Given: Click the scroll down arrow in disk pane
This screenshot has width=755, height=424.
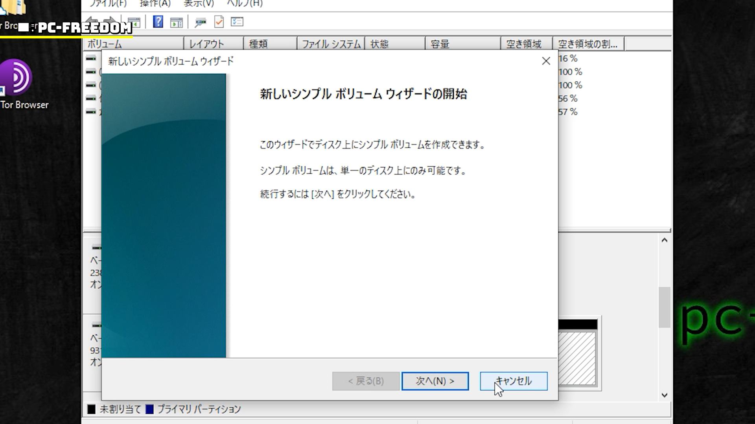Looking at the screenshot, I should [664, 395].
